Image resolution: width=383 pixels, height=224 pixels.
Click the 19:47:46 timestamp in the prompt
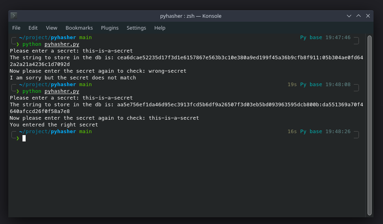[x=338, y=38]
